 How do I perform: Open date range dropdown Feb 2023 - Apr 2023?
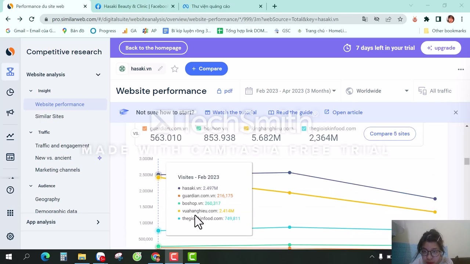pos(290,91)
